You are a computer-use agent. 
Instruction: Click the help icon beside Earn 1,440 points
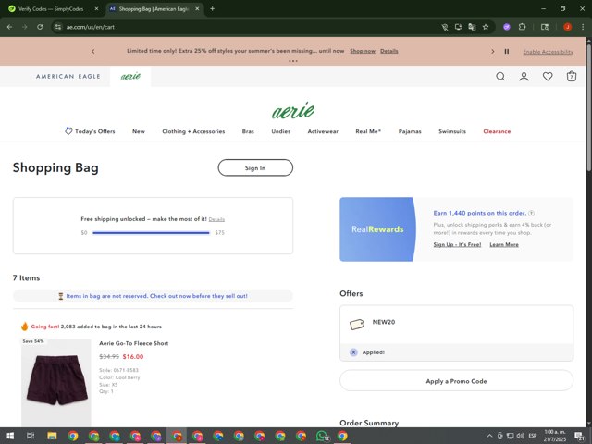pos(531,213)
